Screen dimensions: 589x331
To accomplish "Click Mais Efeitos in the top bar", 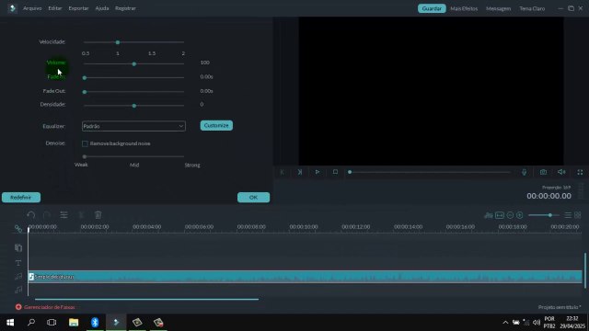I will point(464,8).
